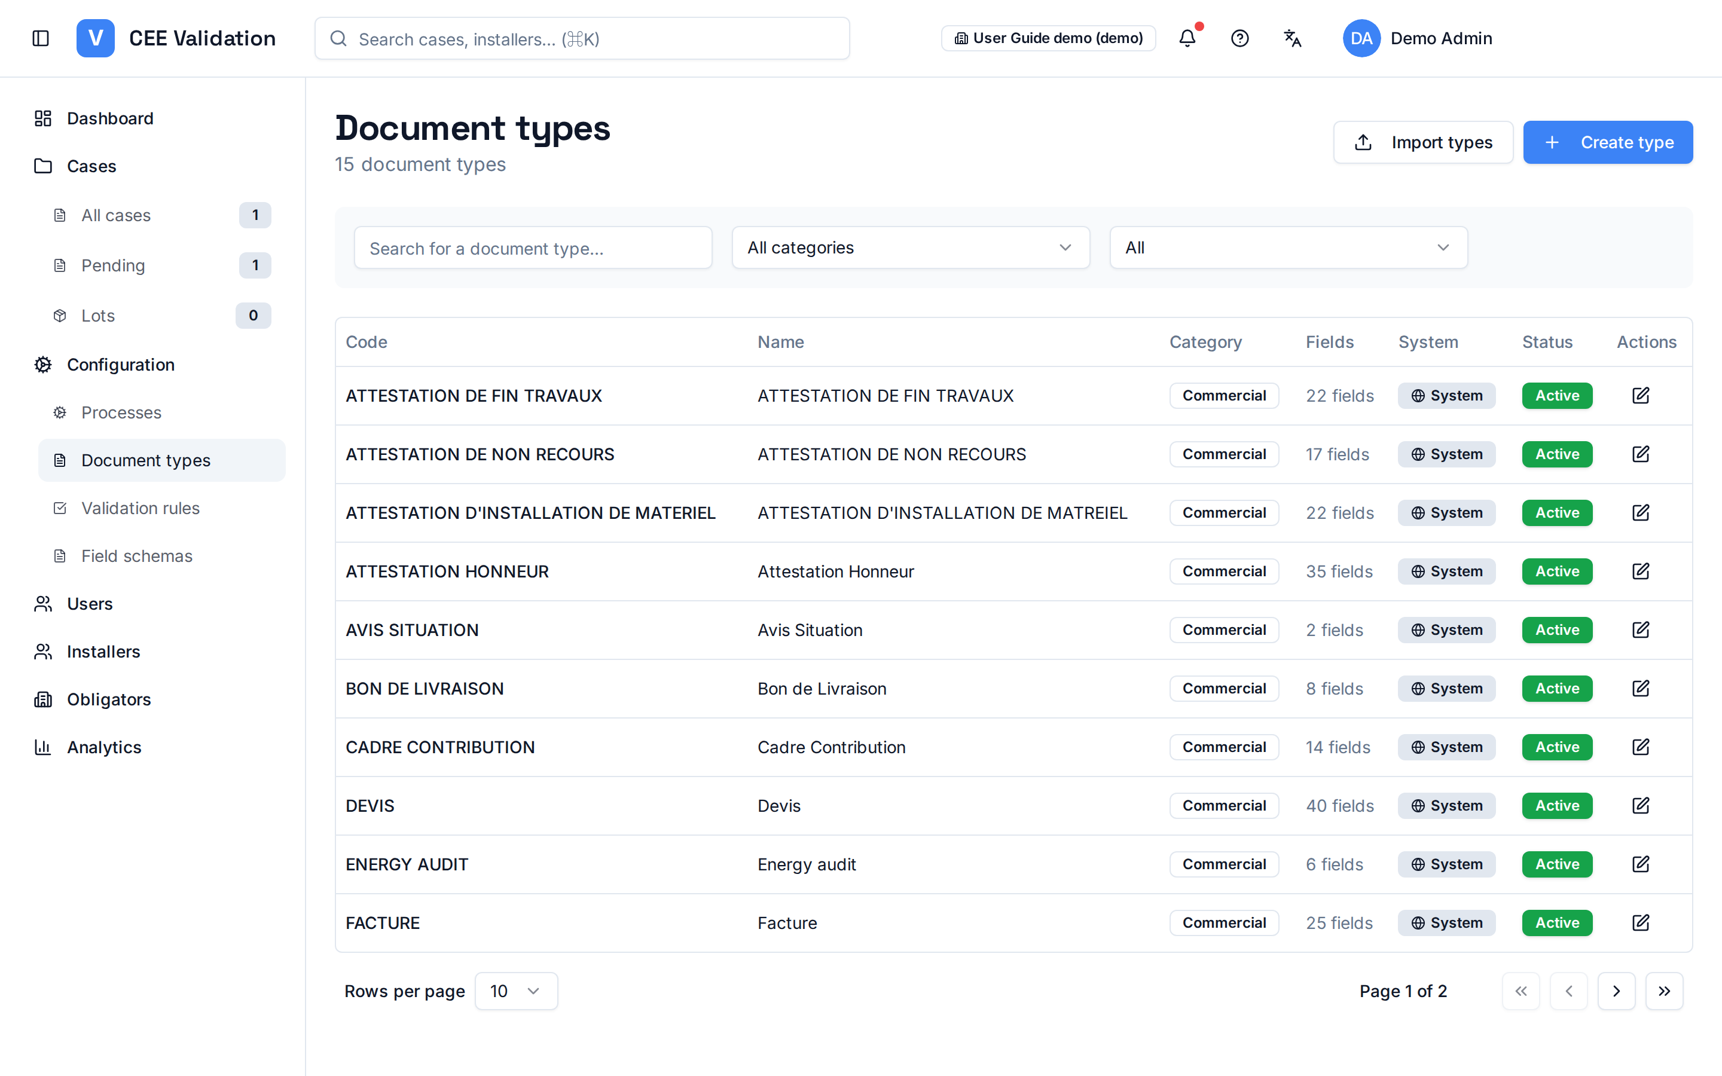
Task: Open the Obligators page
Action: 109,699
